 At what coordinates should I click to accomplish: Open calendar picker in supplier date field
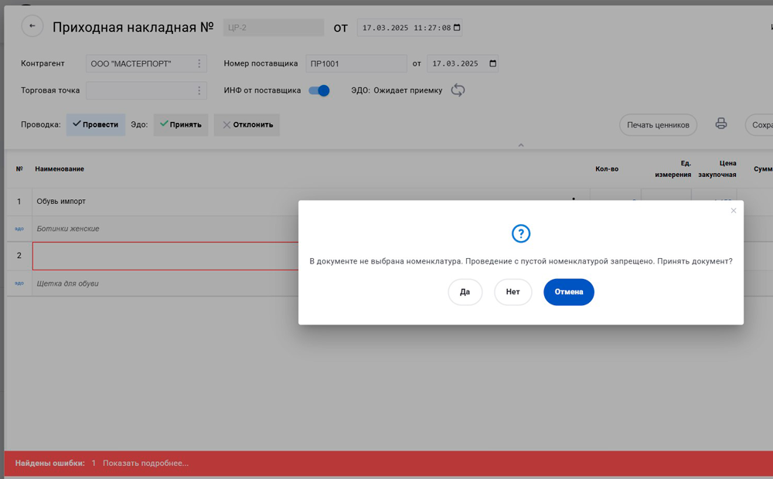(493, 63)
